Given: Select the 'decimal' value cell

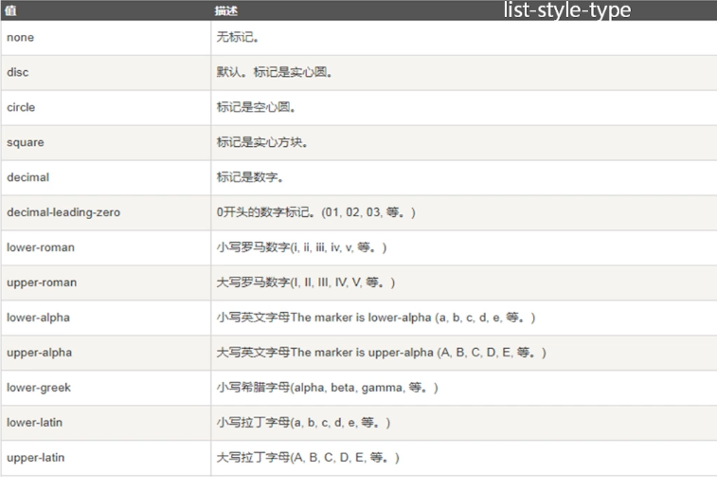Looking at the screenshot, I should pyautogui.click(x=106, y=177).
